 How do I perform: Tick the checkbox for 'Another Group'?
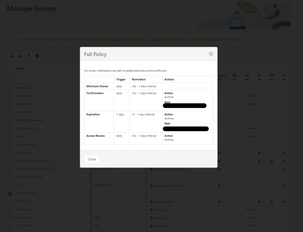pyautogui.click(x=10, y=87)
